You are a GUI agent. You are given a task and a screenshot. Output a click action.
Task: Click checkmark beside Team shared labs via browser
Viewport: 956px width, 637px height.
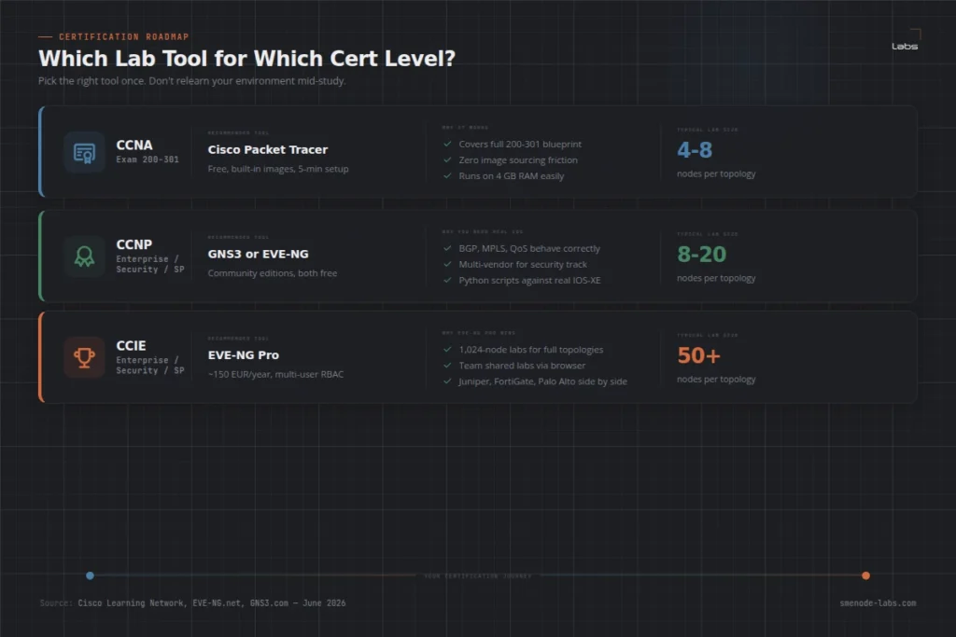pyautogui.click(x=447, y=365)
